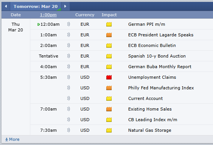Open Spanish 10-y Bond Auction event
The image size is (213, 145).
tap(157, 56)
